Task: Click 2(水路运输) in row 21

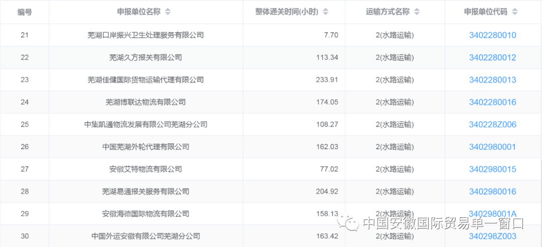Action: pos(395,35)
